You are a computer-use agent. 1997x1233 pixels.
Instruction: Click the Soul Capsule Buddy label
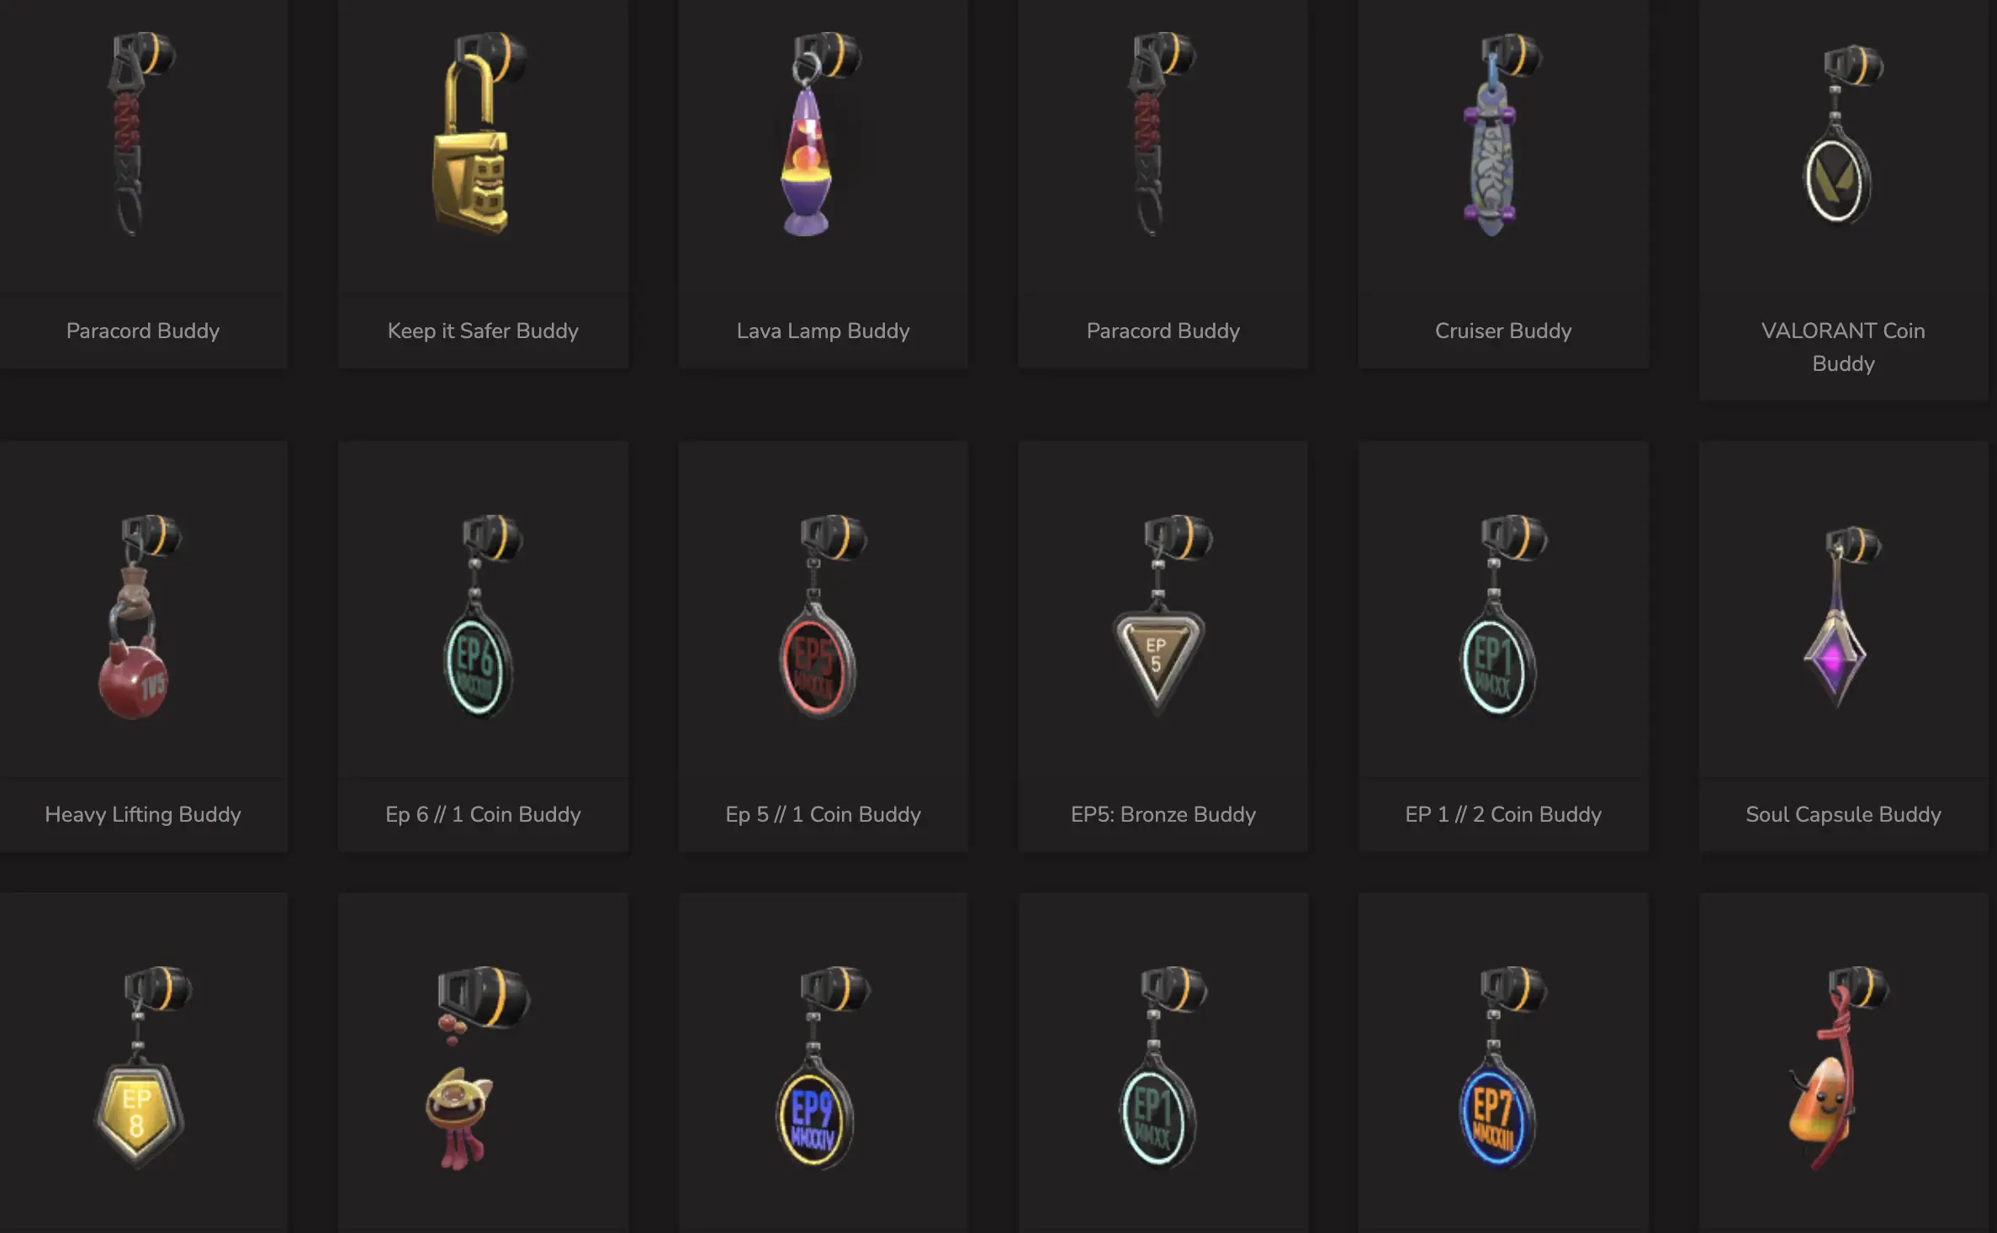click(x=1843, y=814)
